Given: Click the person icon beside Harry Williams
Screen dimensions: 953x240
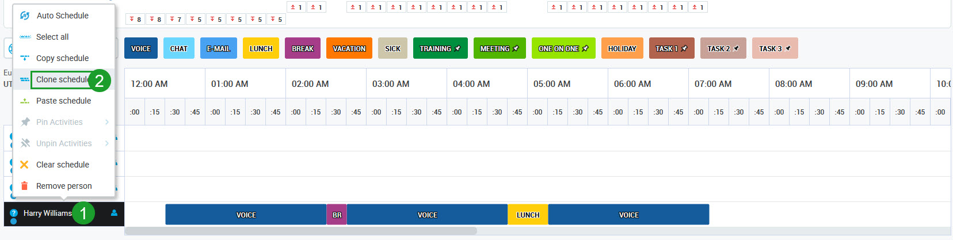Looking at the screenshot, I should (x=114, y=213).
